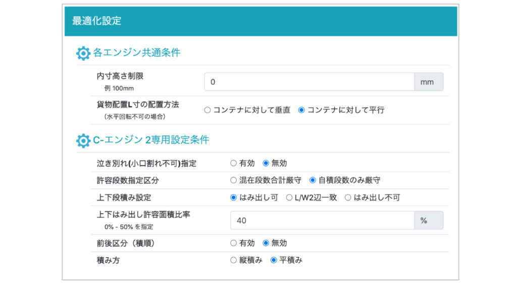The image size is (517, 290).
Task: Select 平積み stacking method
Action: [274, 260]
